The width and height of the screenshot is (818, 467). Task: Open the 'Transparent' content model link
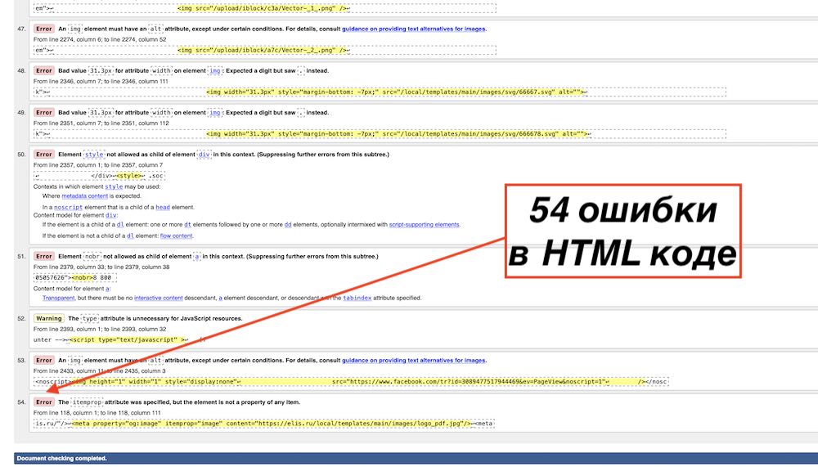(58, 298)
